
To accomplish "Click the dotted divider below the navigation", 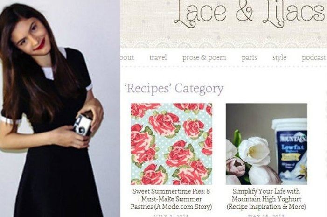I will pyautogui.click(x=223, y=67).
